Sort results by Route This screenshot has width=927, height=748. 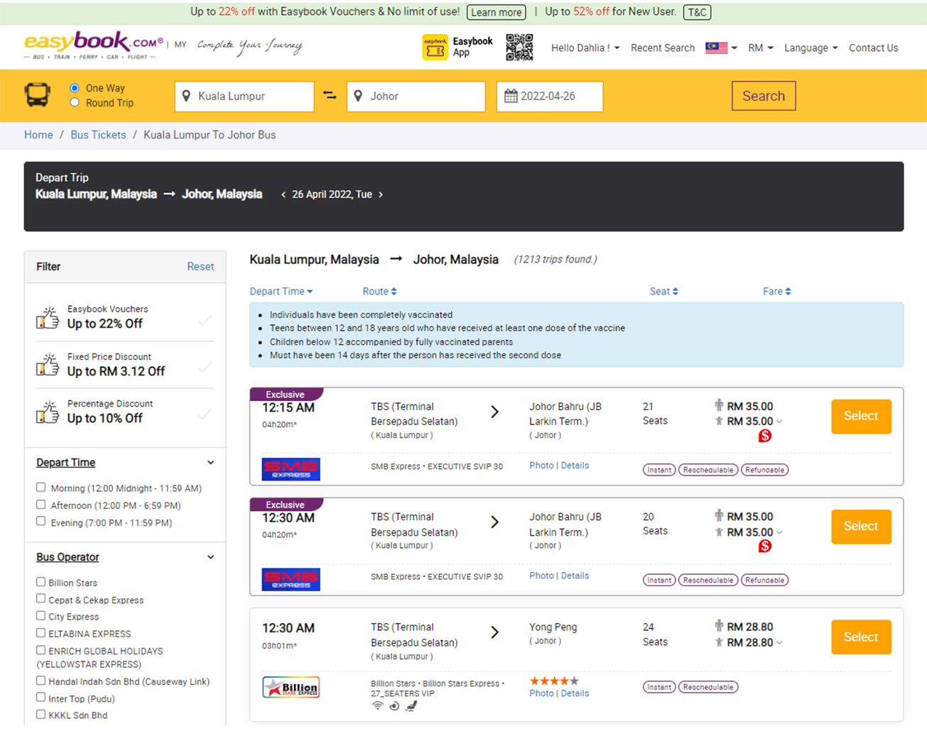point(380,292)
